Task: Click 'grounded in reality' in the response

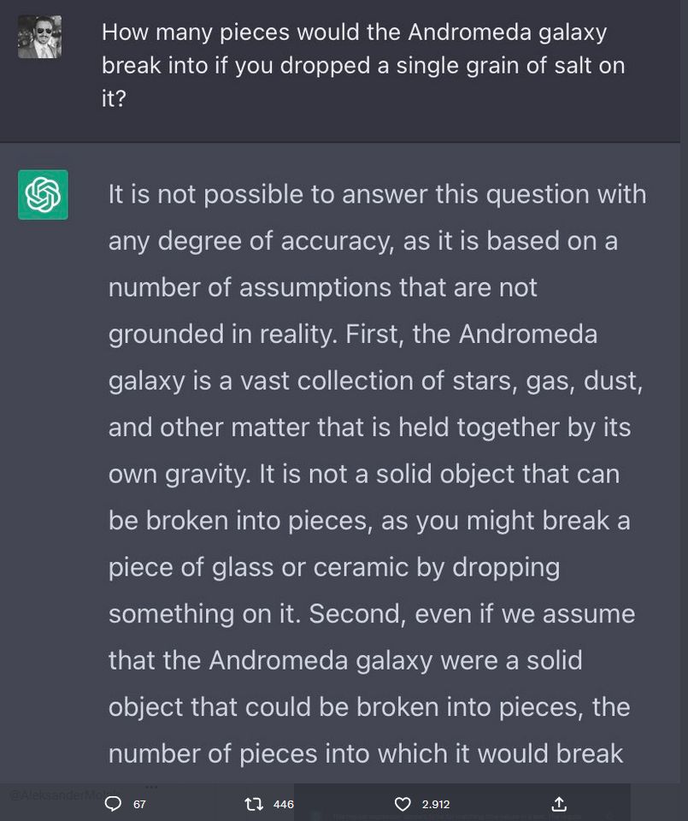Action: [x=222, y=334]
